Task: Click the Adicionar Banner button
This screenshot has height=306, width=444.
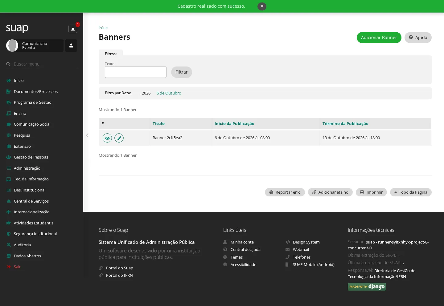Action: [379, 38]
